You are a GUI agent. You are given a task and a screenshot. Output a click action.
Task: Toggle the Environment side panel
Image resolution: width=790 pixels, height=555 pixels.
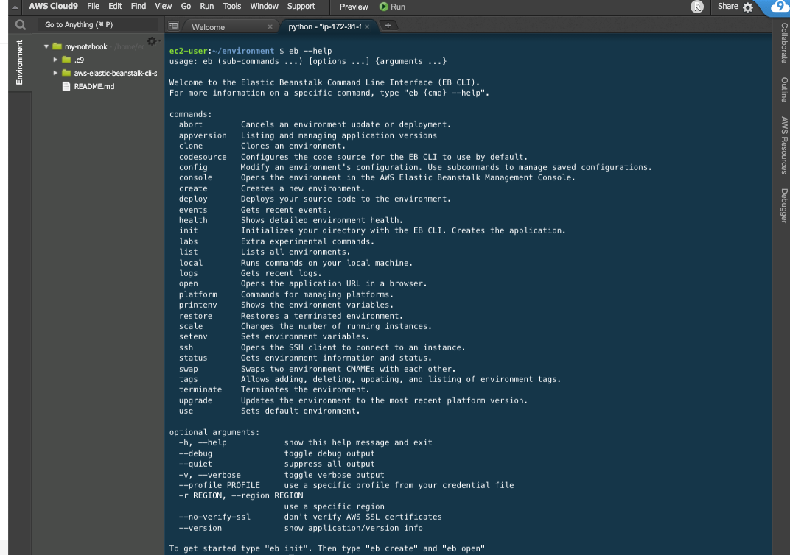pyautogui.click(x=20, y=63)
